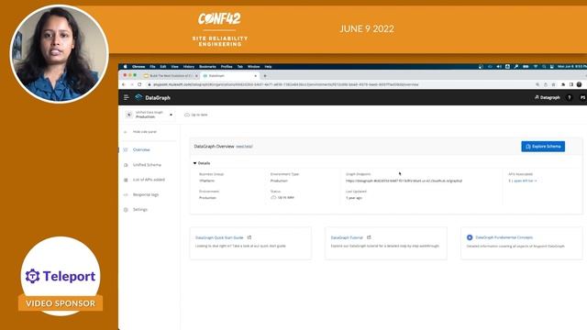The image size is (587, 330).
Task: Click the Settings gear icon in sidebar
Action: pyautogui.click(x=126, y=210)
